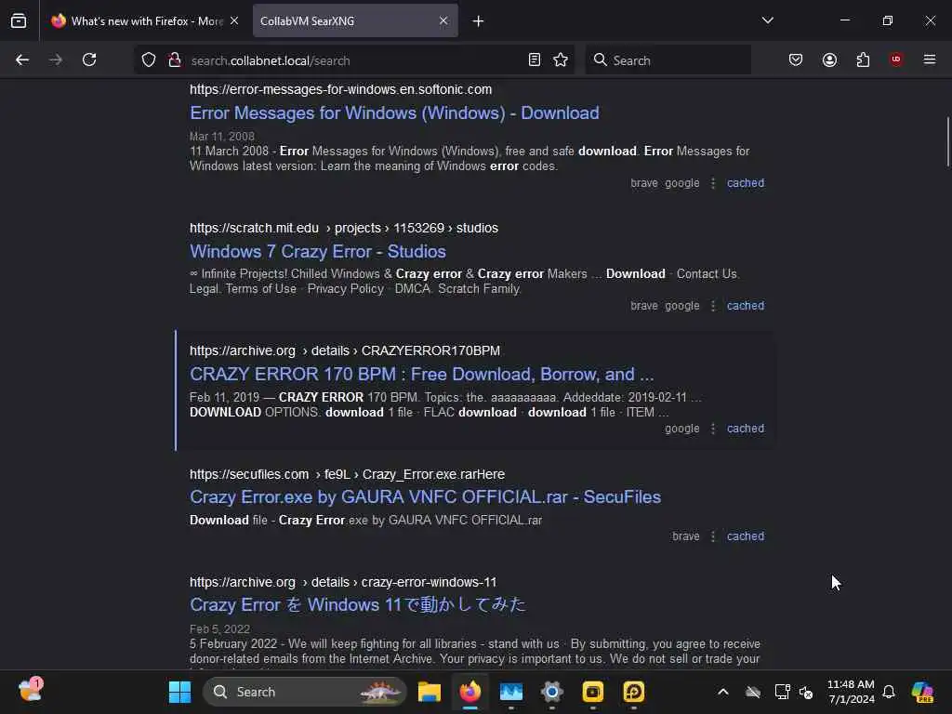Open Windows 7 Crazy Error Studios result
This screenshot has width=952, height=714.
(x=318, y=251)
